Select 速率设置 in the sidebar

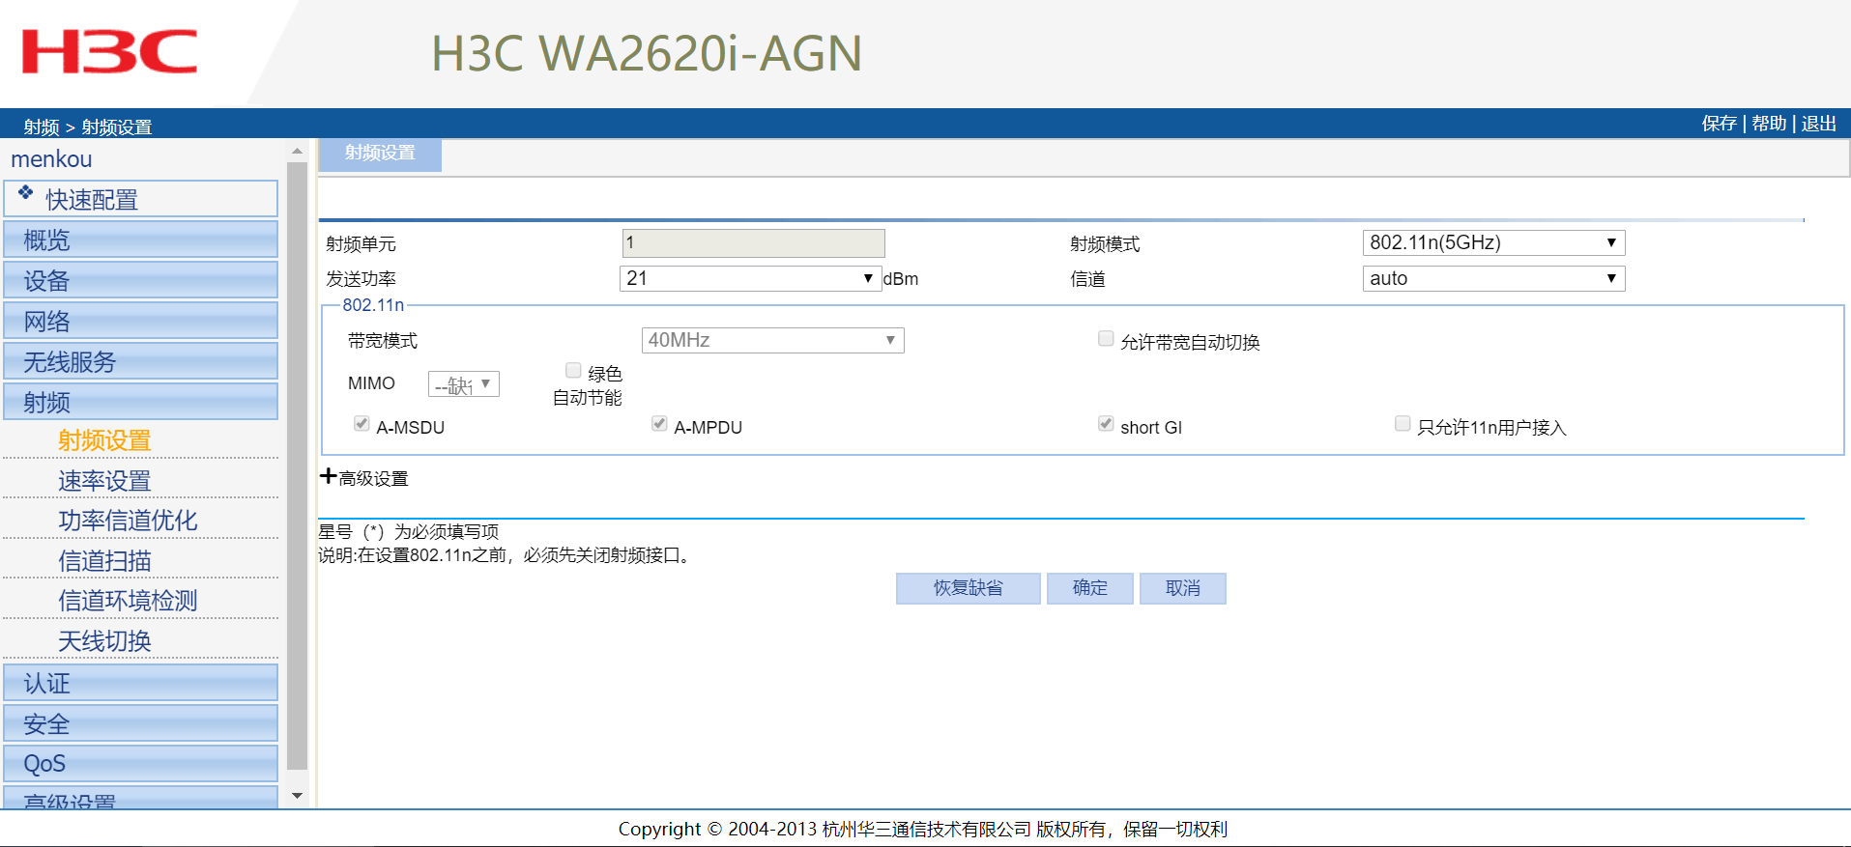pyautogui.click(x=104, y=481)
